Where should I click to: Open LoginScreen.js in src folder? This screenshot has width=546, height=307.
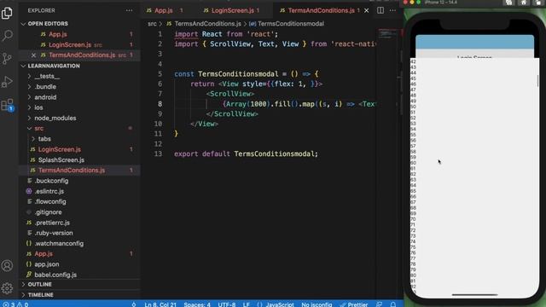coord(59,149)
